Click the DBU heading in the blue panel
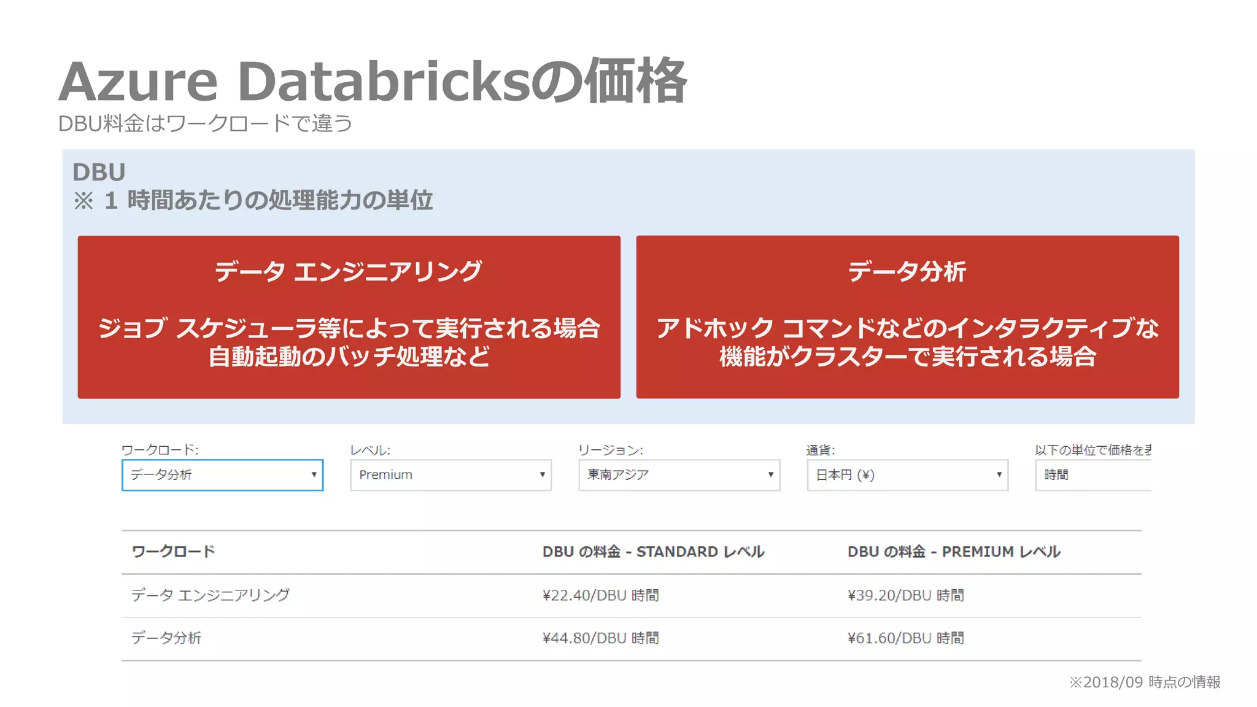The width and height of the screenshot is (1257, 707). click(x=99, y=172)
